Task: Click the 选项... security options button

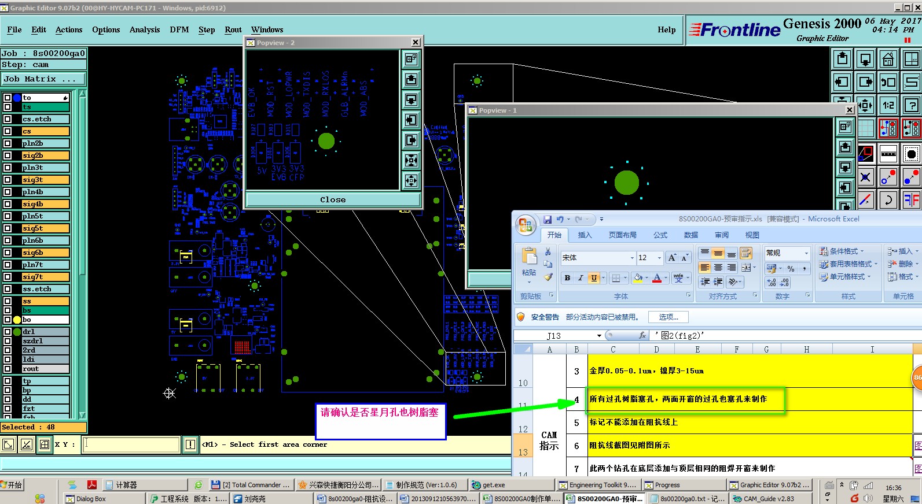Action: 668,317
